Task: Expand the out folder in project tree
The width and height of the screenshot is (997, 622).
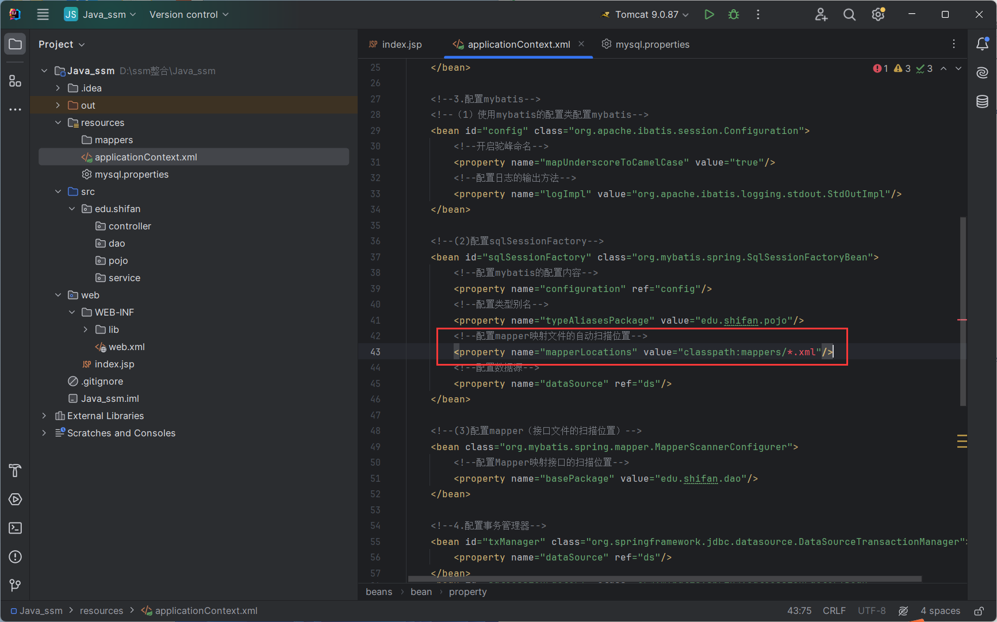Action: point(58,105)
